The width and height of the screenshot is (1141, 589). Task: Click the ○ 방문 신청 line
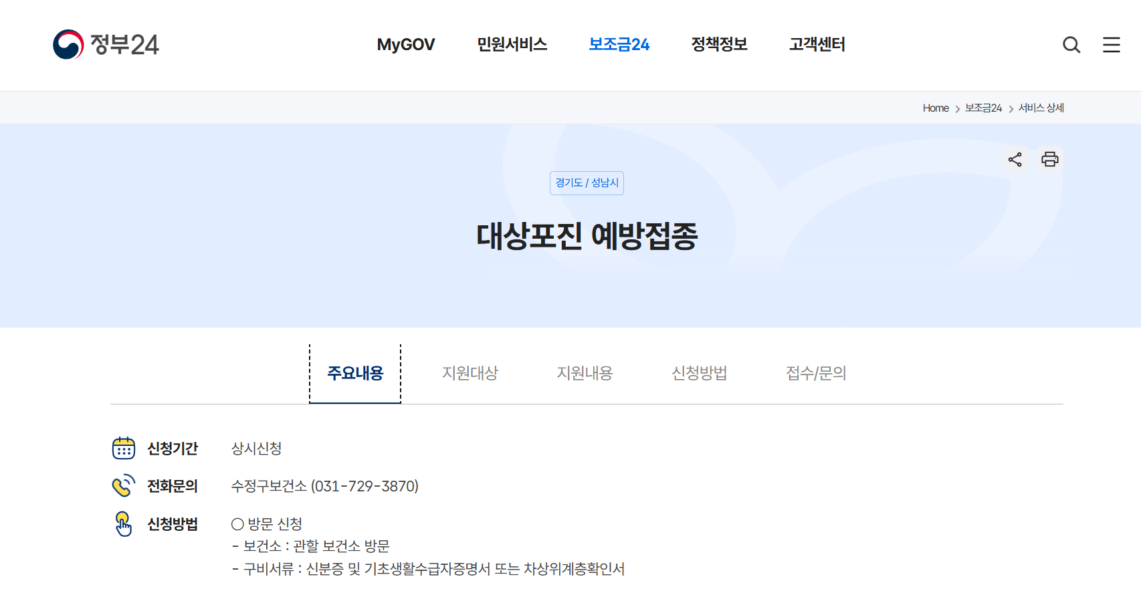pos(267,524)
